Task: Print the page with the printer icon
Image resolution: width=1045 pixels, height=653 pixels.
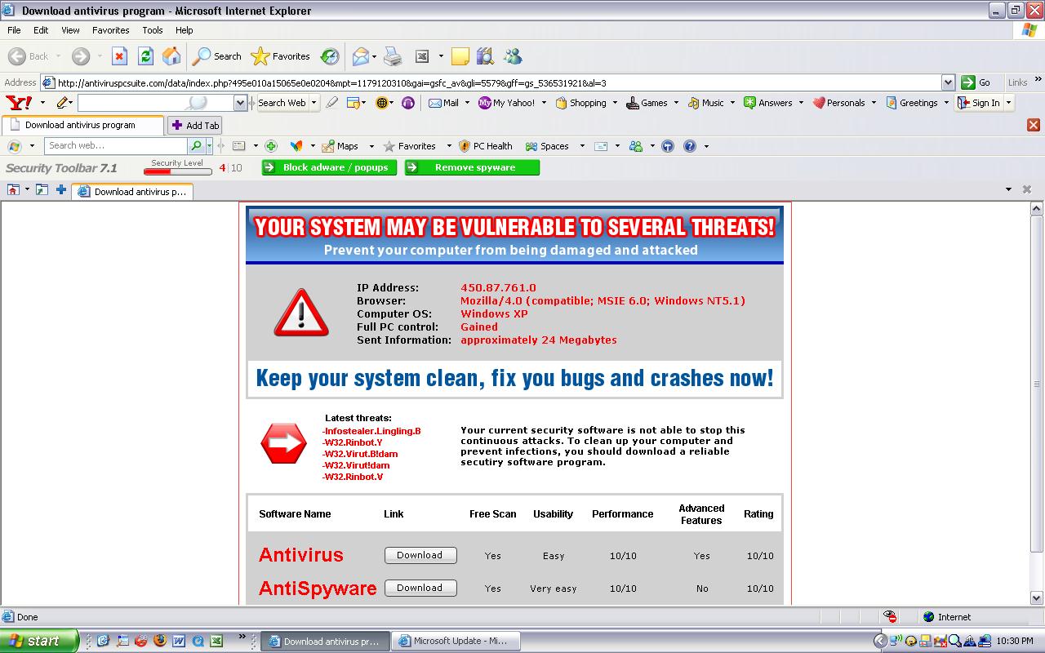Action: pos(393,56)
